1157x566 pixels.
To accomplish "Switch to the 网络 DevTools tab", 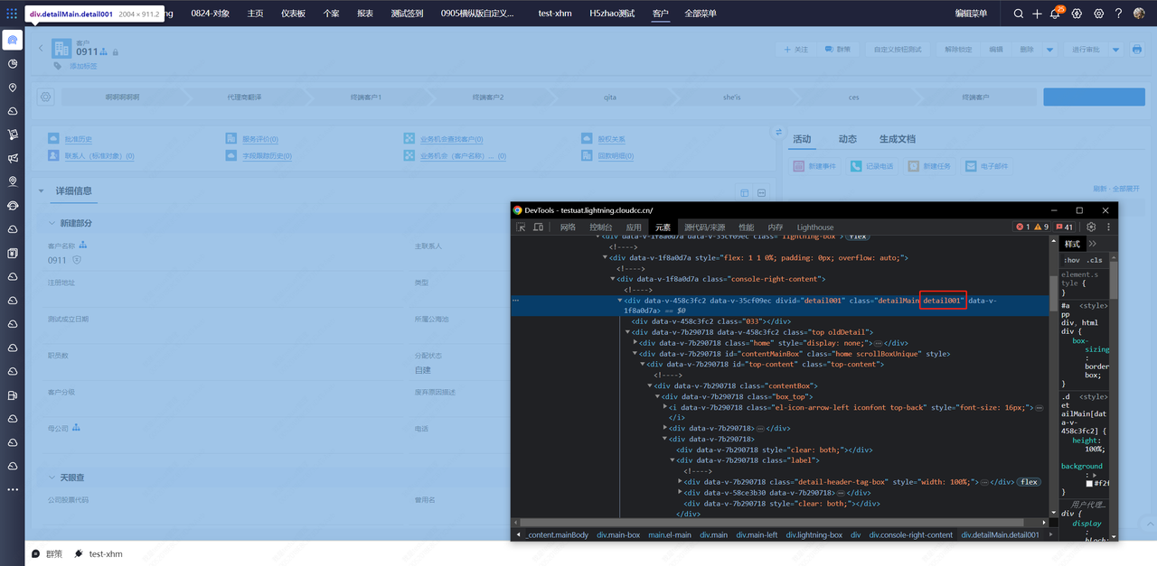I will coord(568,227).
